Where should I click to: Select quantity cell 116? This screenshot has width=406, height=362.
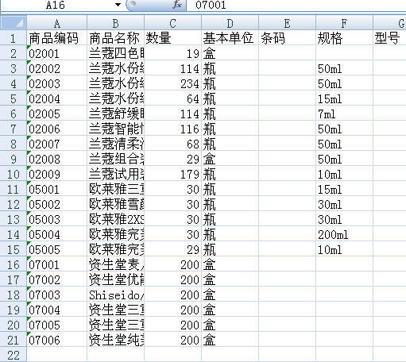(x=173, y=129)
